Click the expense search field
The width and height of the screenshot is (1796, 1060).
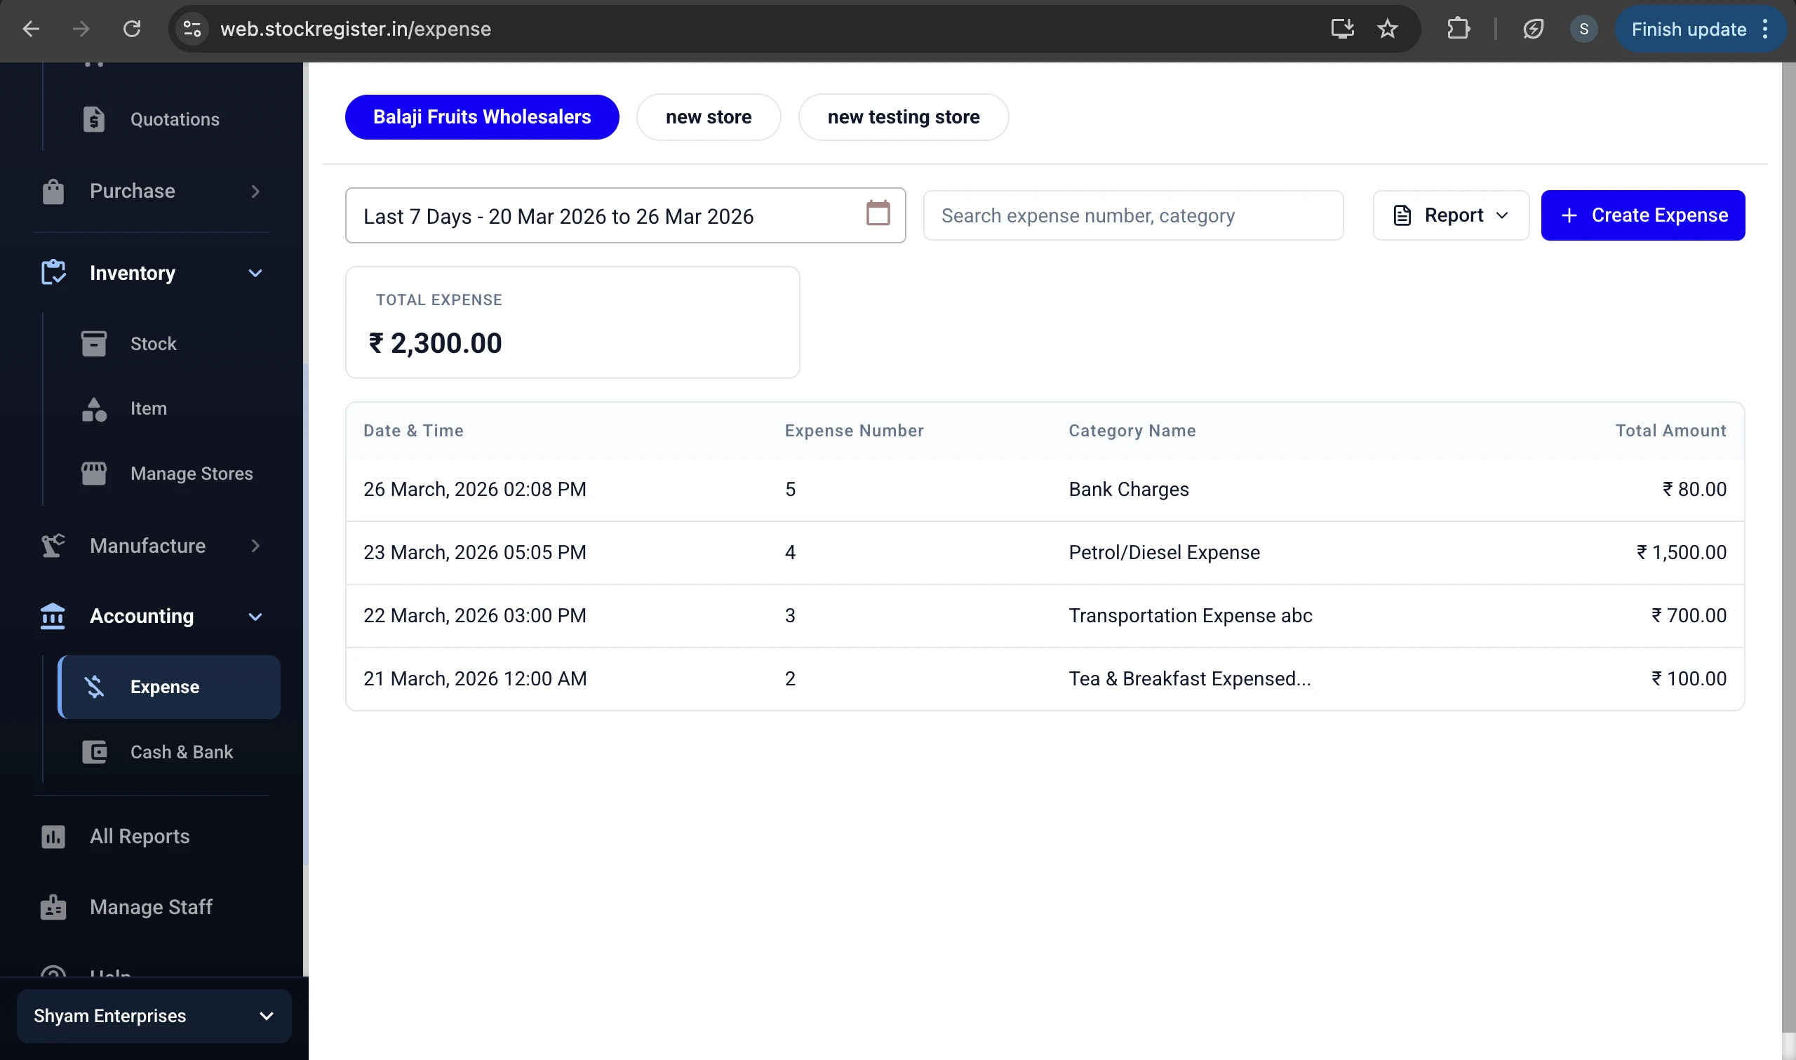(x=1132, y=215)
